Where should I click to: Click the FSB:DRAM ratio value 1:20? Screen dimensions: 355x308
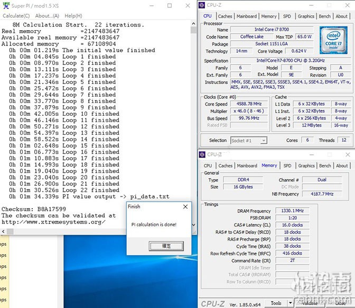[292, 218]
